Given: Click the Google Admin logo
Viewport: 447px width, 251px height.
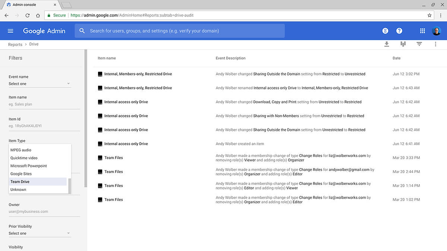Looking at the screenshot, I should tap(44, 31).
